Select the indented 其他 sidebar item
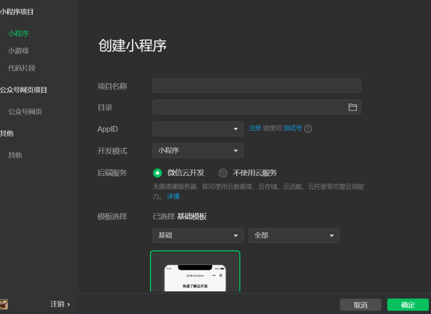The height and width of the screenshot is (314, 431). 15,155
